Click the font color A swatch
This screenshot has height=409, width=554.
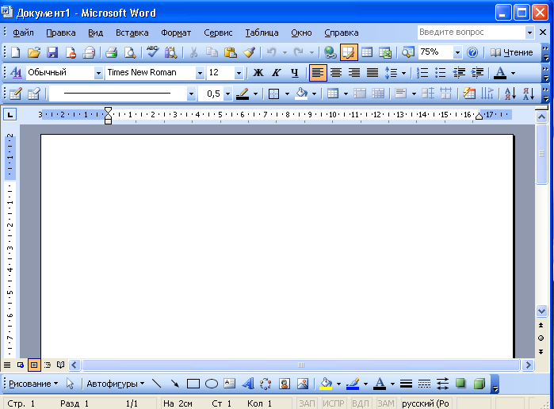[499, 73]
